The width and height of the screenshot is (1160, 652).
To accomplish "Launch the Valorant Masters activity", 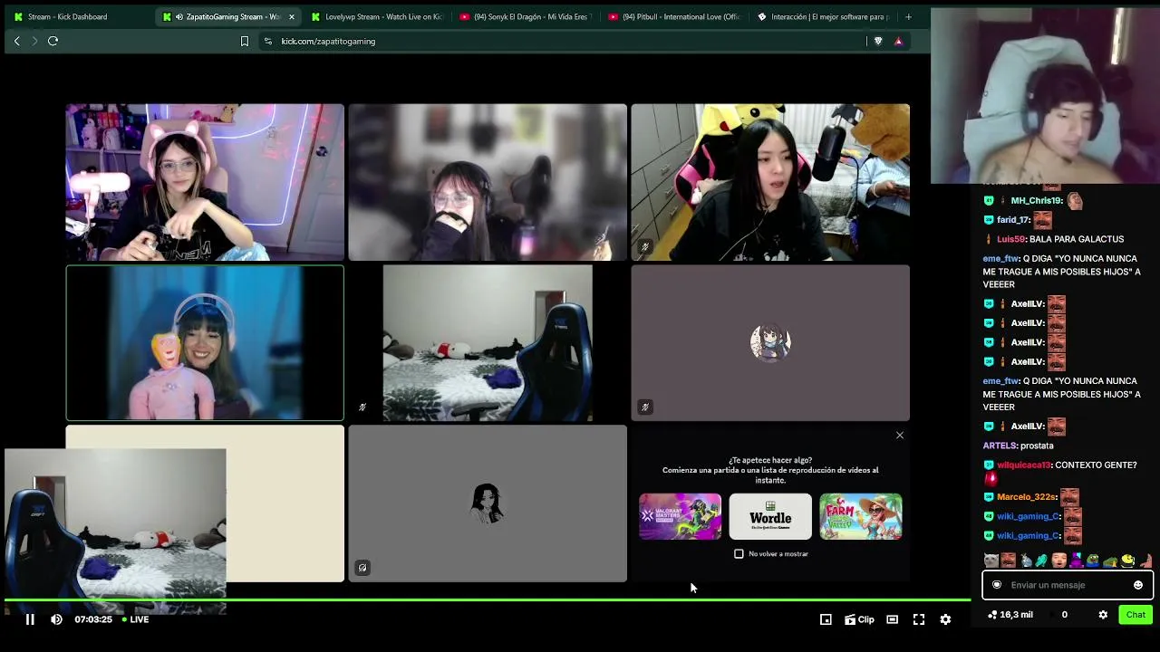I will [681, 516].
